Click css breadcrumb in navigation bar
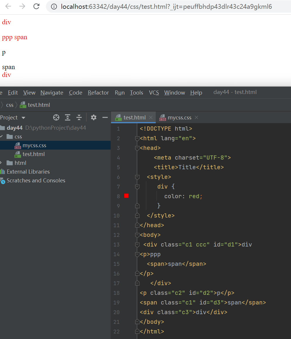The image size is (291, 339). 10,105
